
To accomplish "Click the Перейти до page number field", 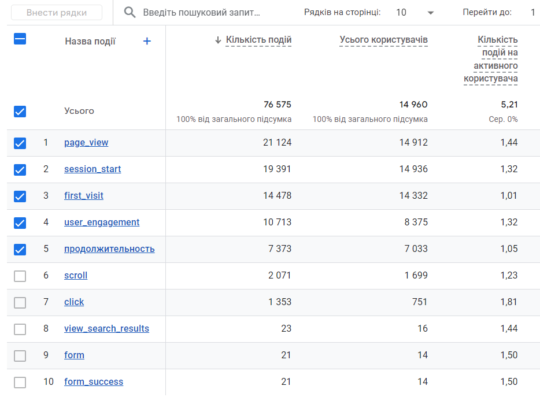I will tap(532, 13).
